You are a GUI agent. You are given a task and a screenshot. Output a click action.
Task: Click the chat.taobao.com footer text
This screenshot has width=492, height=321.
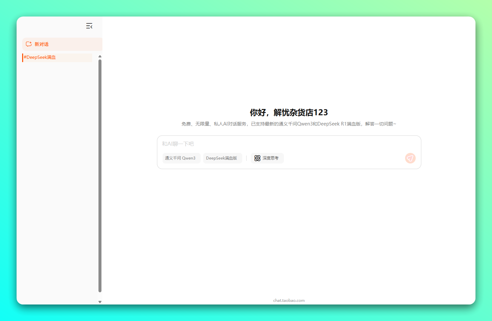point(289,301)
